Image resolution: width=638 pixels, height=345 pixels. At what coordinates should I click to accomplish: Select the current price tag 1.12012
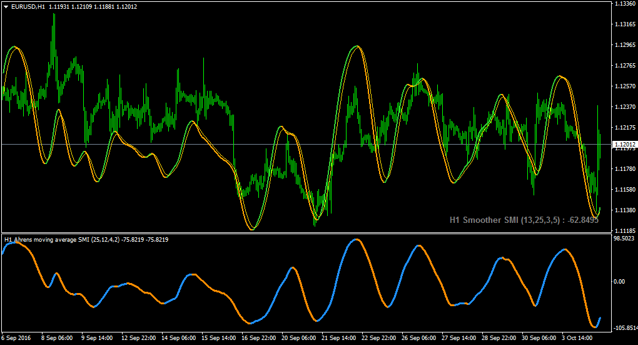(625, 145)
